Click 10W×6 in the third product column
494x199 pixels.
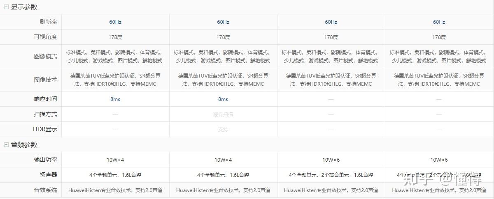pyautogui.click(x=331, y=160)
